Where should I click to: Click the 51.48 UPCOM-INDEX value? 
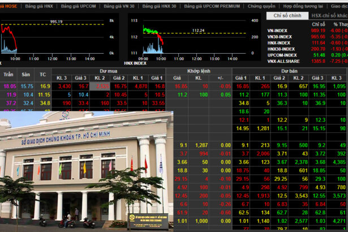[x=319, y=55]
